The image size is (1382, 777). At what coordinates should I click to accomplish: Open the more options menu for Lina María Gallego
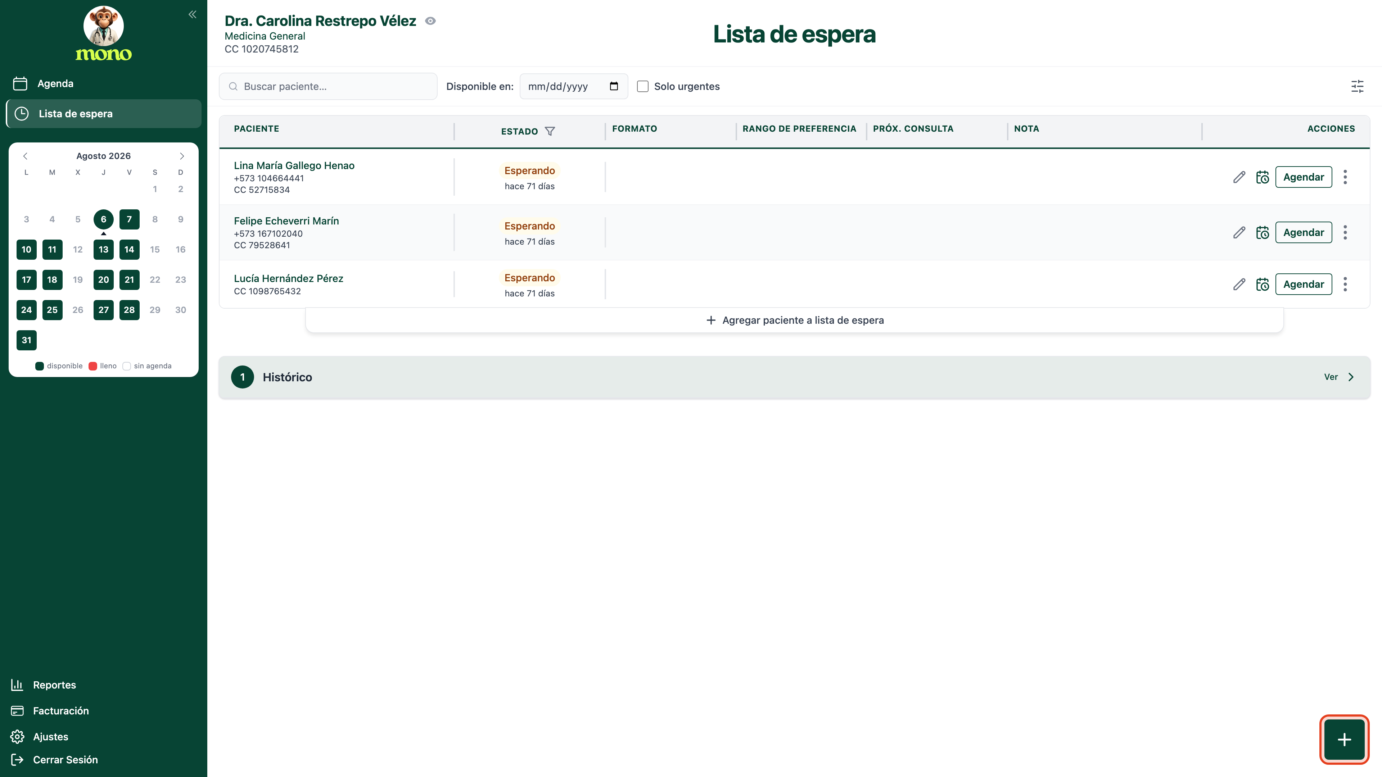[x=1345, y=177]
